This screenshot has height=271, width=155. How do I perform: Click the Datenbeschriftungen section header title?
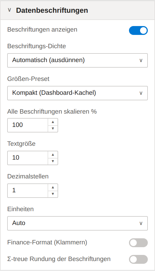52,10
